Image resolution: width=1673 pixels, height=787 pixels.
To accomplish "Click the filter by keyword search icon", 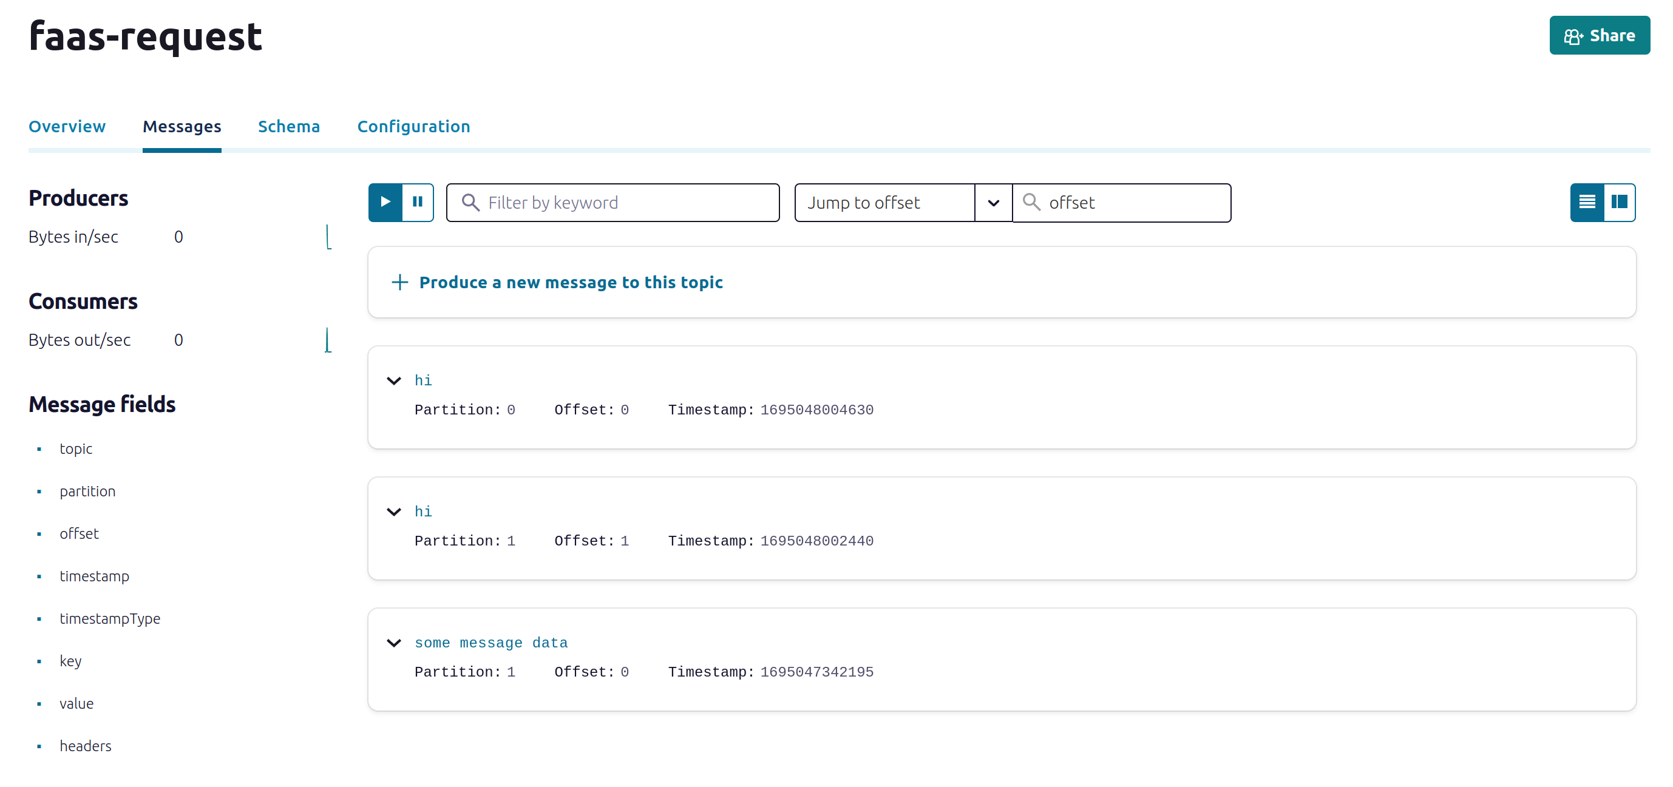I will tap(470, 201).
